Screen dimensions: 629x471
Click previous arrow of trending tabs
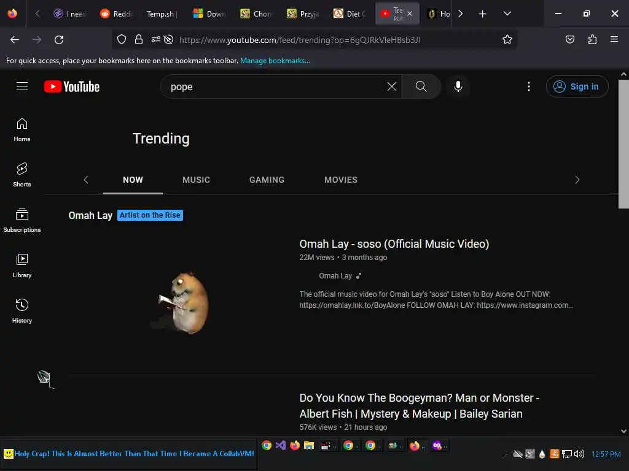pos(86,180)
